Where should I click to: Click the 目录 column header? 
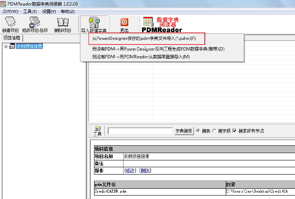click(x=260, y=184)
